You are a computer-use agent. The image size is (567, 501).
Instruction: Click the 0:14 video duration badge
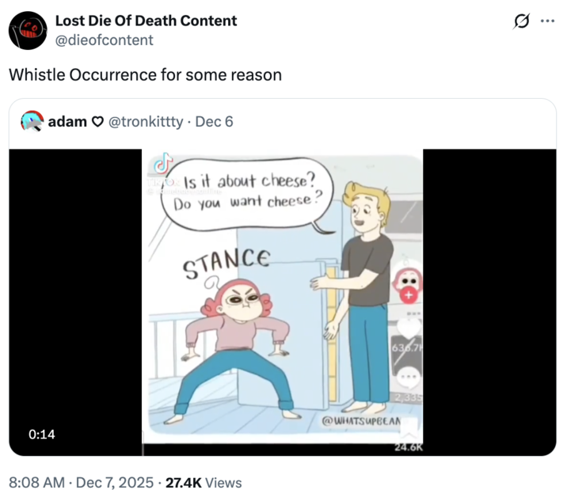41,435
